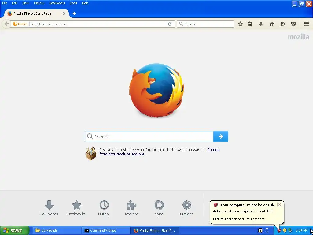The width and height of the screenshot is (313, 235).
Task: Click the mozilla wordmark at top right
Action: (x=298, y=37)
